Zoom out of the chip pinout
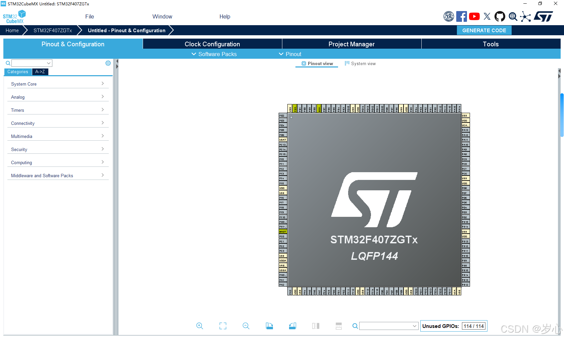 246,326
